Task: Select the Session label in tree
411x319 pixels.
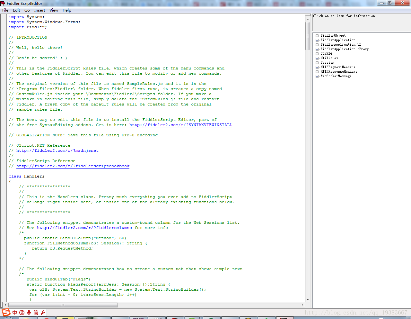Action: pyautogui.click(x=327, y=63)
